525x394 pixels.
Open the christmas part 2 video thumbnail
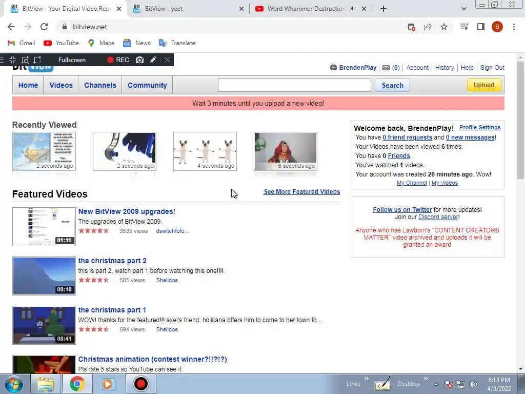point(44,276)
